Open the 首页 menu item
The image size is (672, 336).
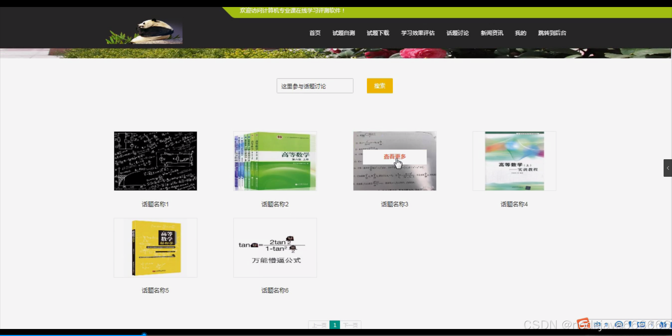coord(314,33)
